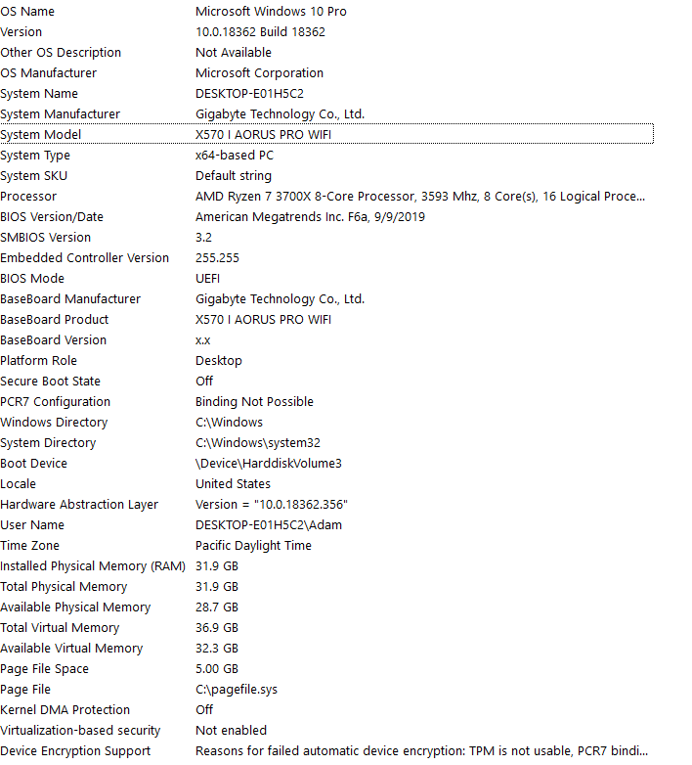Select the OS Manufacturer label
Viewport: 692px width, 765px height.
48,72
